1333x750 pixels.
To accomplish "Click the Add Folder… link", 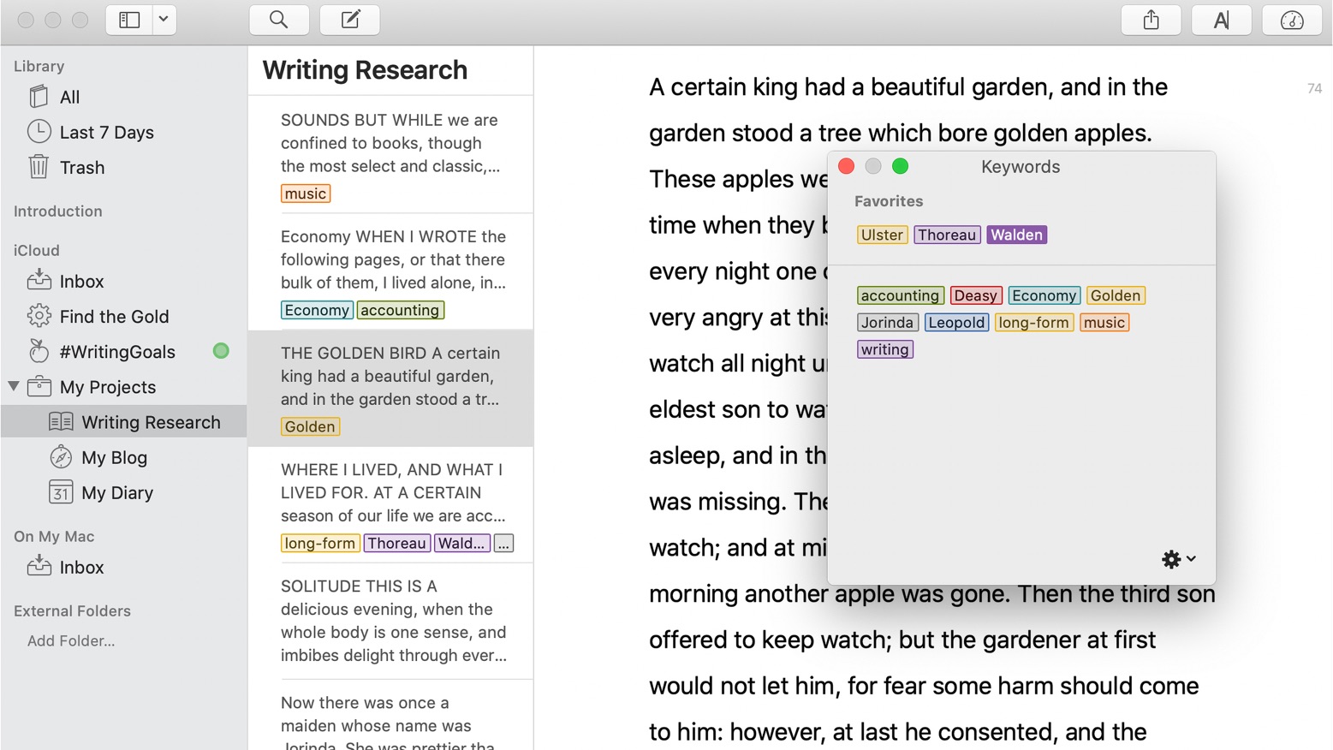I will 71,640.
